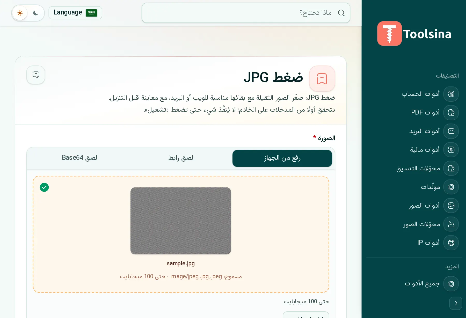Click the allowed types text image/jpeg,.jpg,.jpeg
466x318 pixels.
(196, 276)
